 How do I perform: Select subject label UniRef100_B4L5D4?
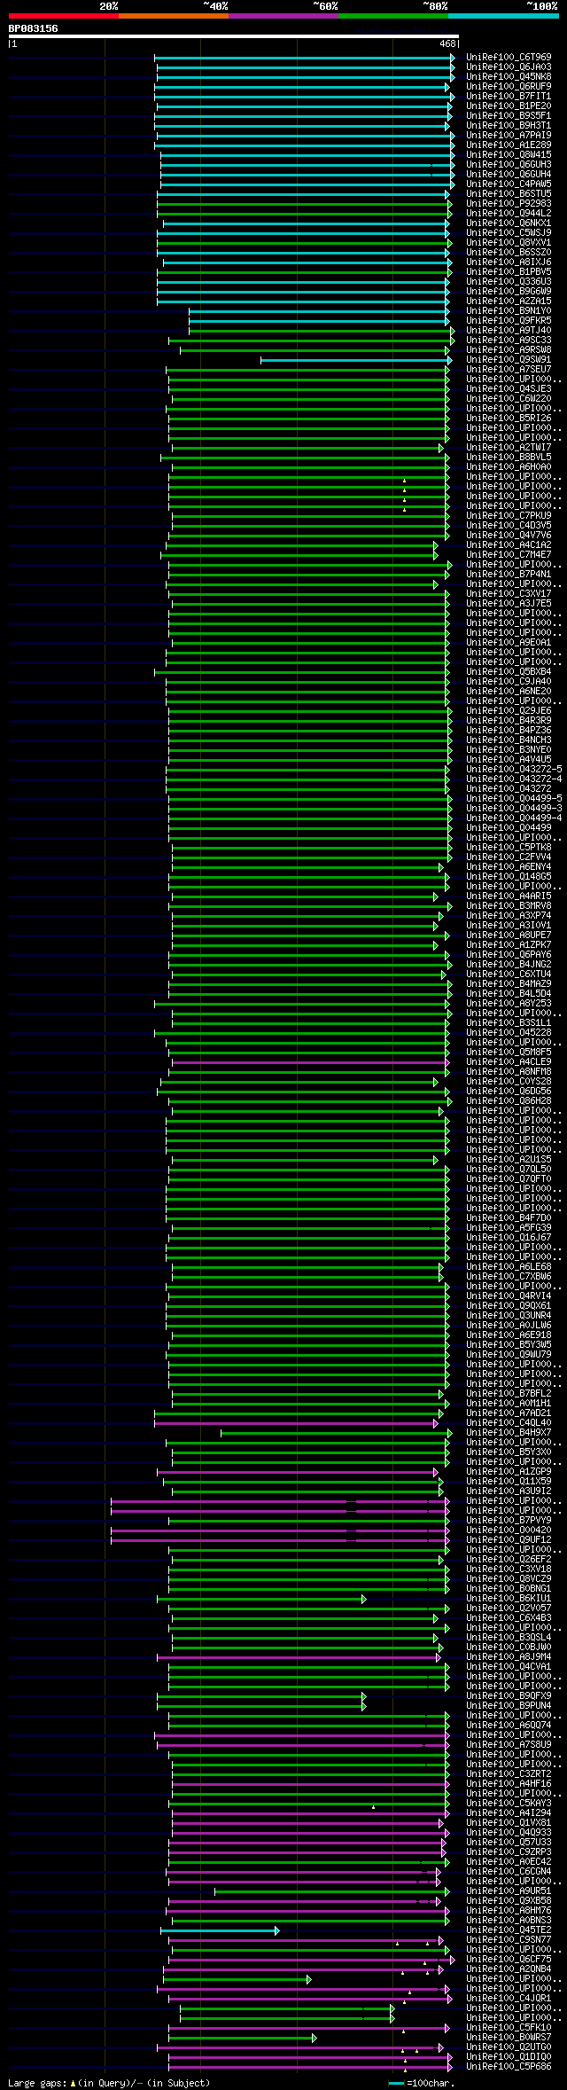509,993
